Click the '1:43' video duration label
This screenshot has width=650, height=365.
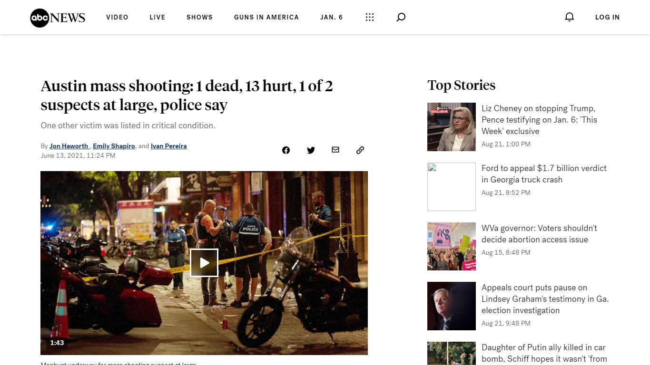click(x=57, y=343)
